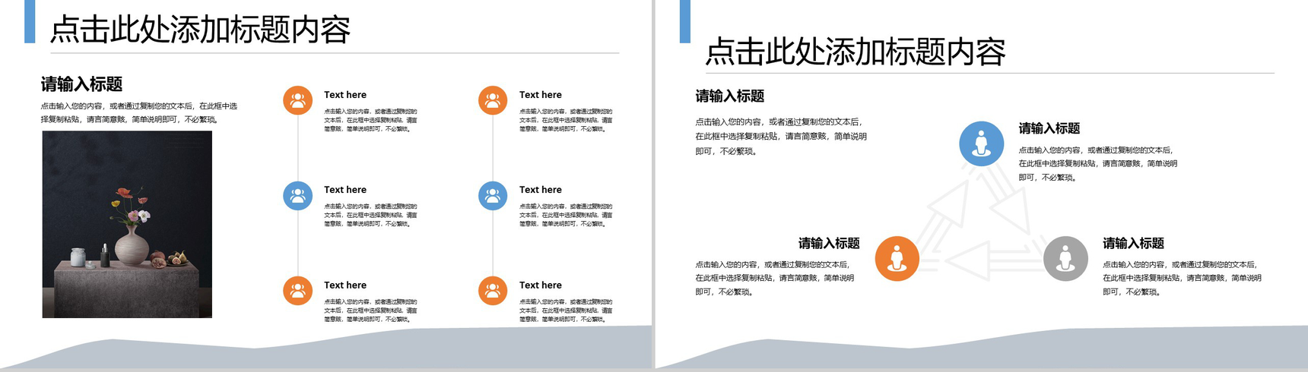This screenshot has width=1308, height=372.
Task: Click 'Text here' beside the bottom-right orange timeline icon
Action: coord(541,285)
